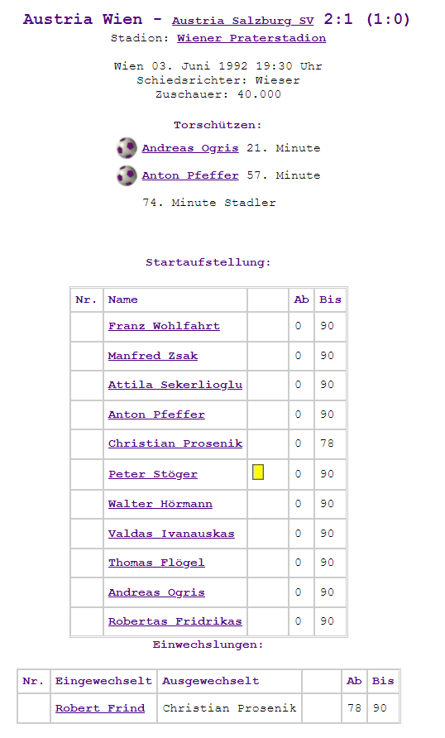
Task: Open Manfred Zsak's player page
Action: point(153,356)
